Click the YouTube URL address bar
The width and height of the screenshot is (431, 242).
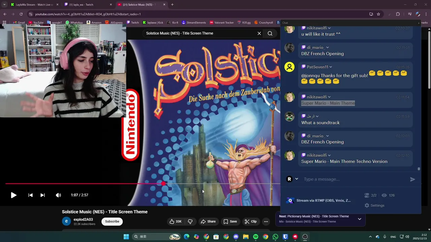(x=199, y=14)
